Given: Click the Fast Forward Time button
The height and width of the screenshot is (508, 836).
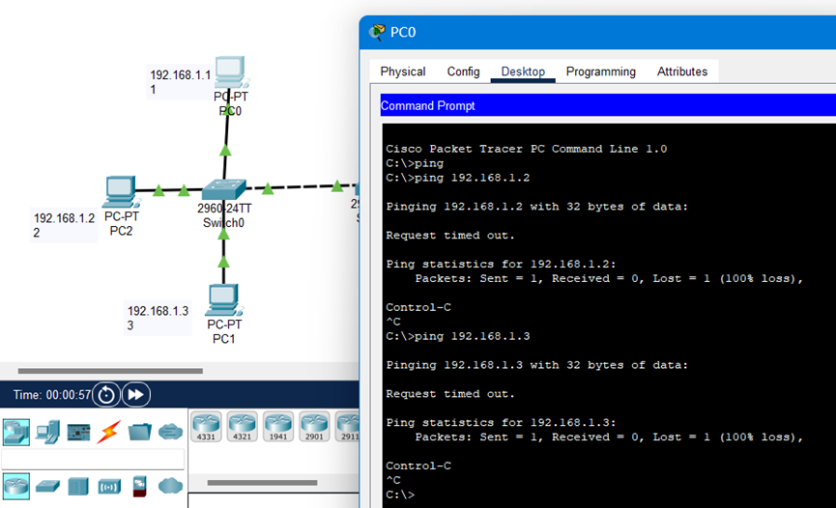Looking at the screenshot, I should pyautogui.click(x=136, y=395).
